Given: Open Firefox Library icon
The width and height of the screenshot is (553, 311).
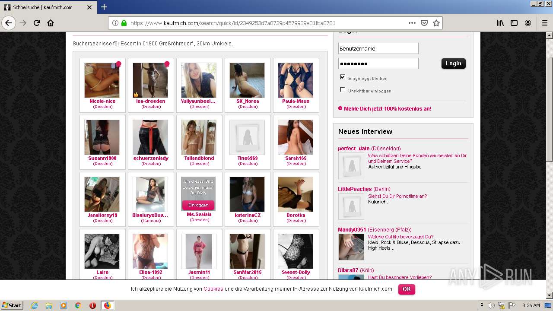Looking at the screenshot, I should (x=500, y=23).
